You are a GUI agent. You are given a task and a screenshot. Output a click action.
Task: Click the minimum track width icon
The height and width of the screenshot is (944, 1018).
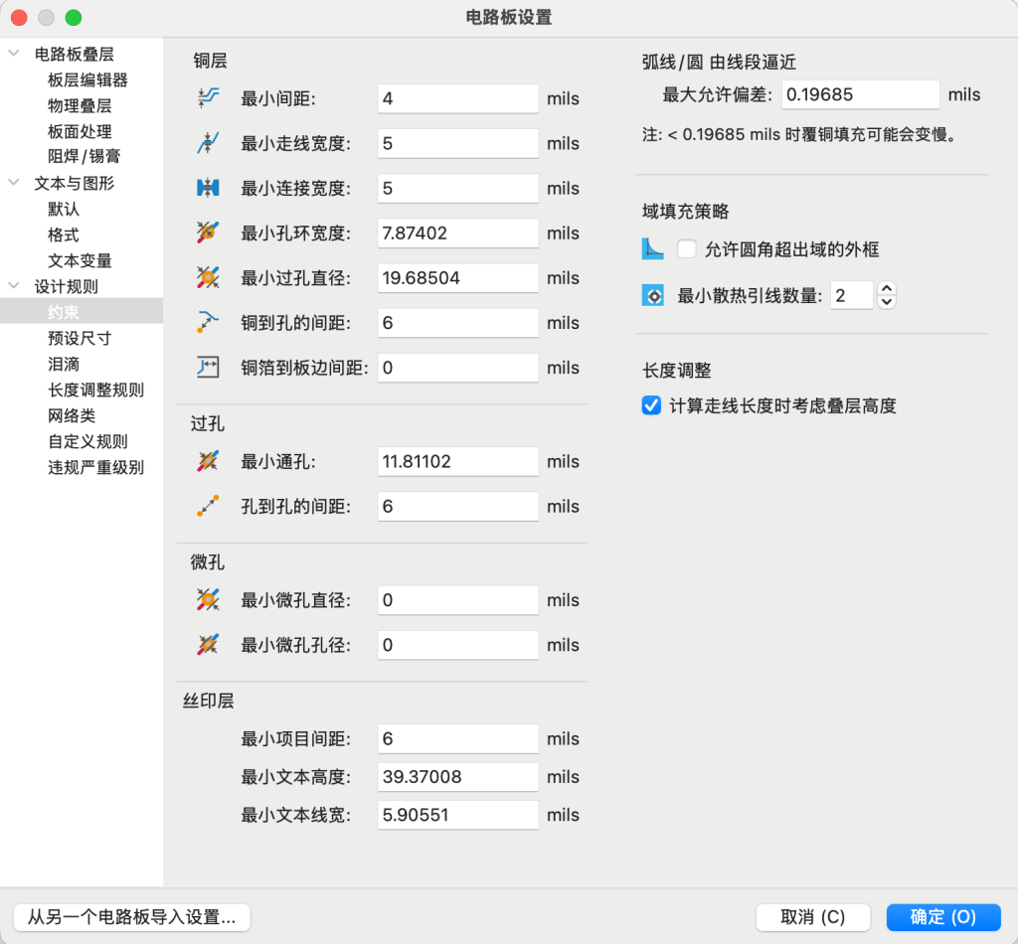206,143
